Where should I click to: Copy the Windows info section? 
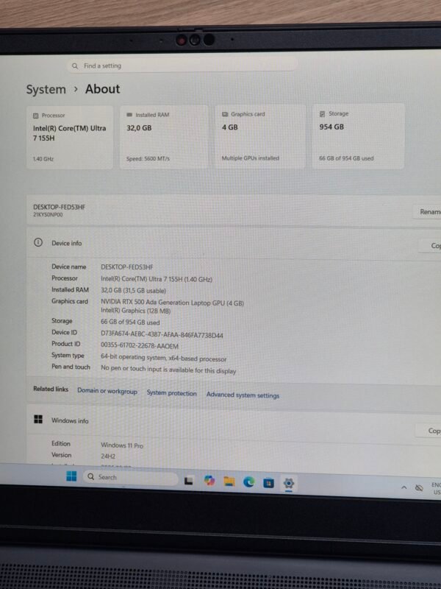(x=429, y=431)
